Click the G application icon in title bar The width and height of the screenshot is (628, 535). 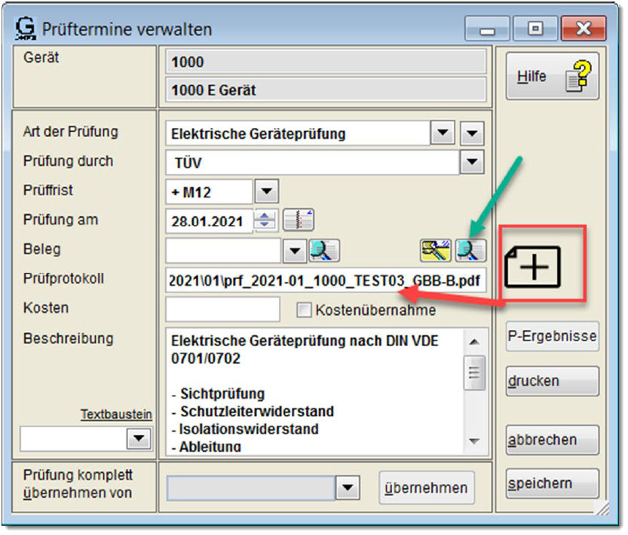tap(24, 29)
